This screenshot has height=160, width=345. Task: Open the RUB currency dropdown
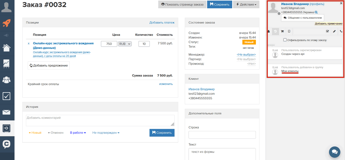(125, 44)
